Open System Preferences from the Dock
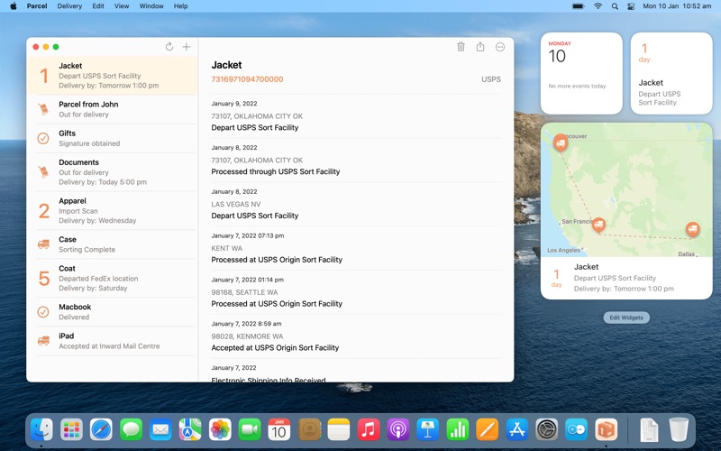The height and width of the screenshot is (451, 721). (547, 430)
